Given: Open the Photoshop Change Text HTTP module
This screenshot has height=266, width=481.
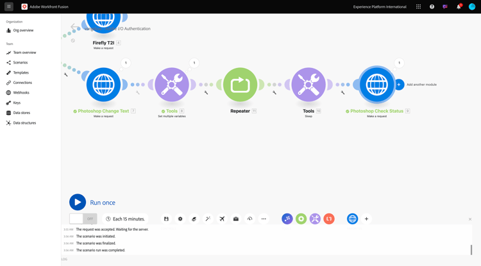Looking at the screenshot, I should (103, 85).
